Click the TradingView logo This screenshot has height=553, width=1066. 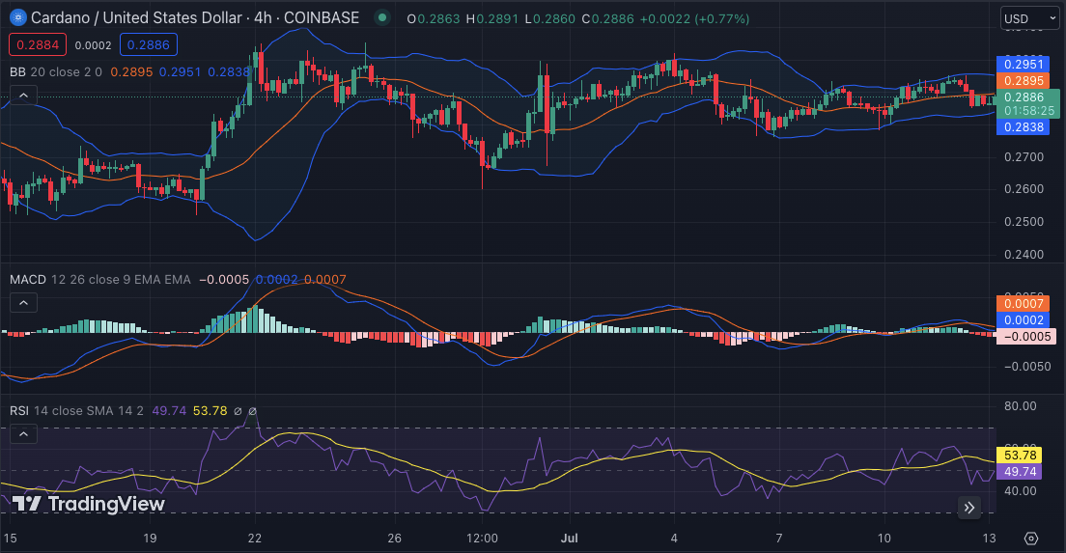[89, 504]
